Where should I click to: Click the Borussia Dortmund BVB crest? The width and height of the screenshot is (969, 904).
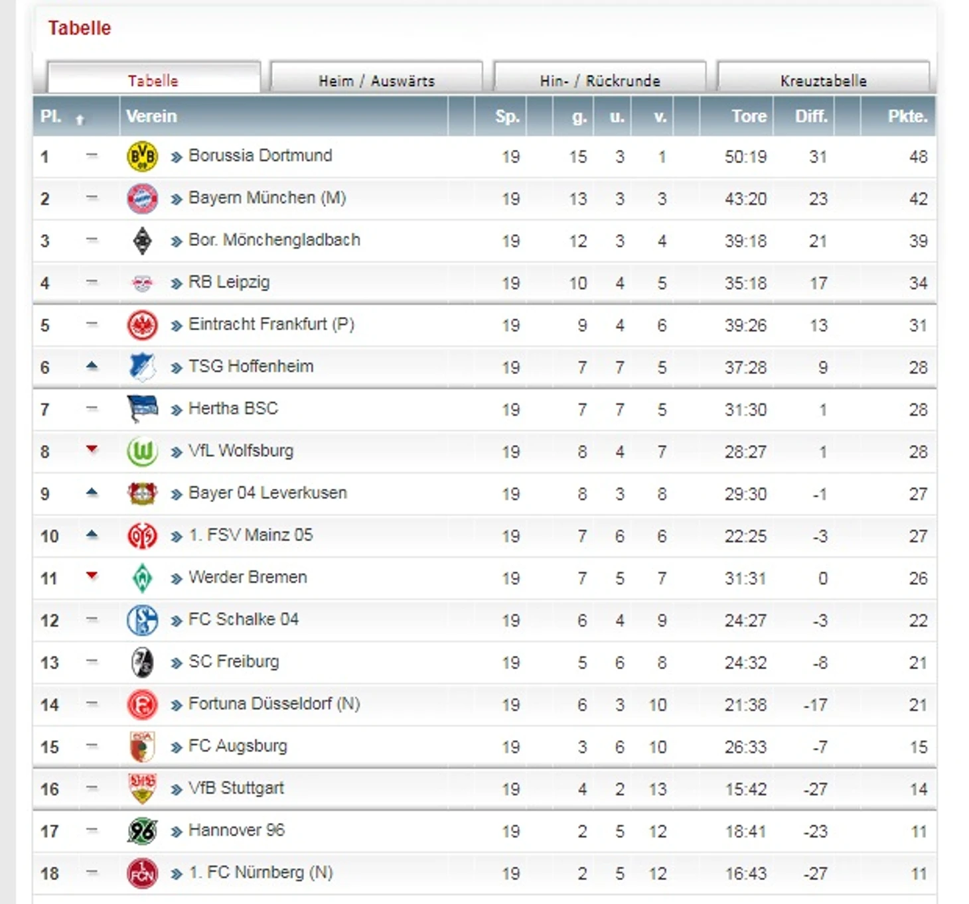coord(142,157)
